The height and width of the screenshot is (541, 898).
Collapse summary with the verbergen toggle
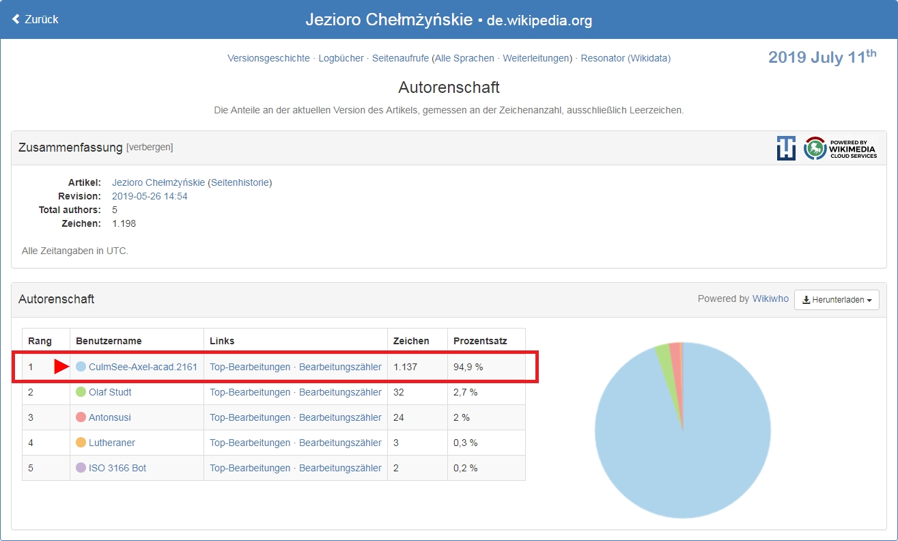pyautogui.click(x=150, y=148)
